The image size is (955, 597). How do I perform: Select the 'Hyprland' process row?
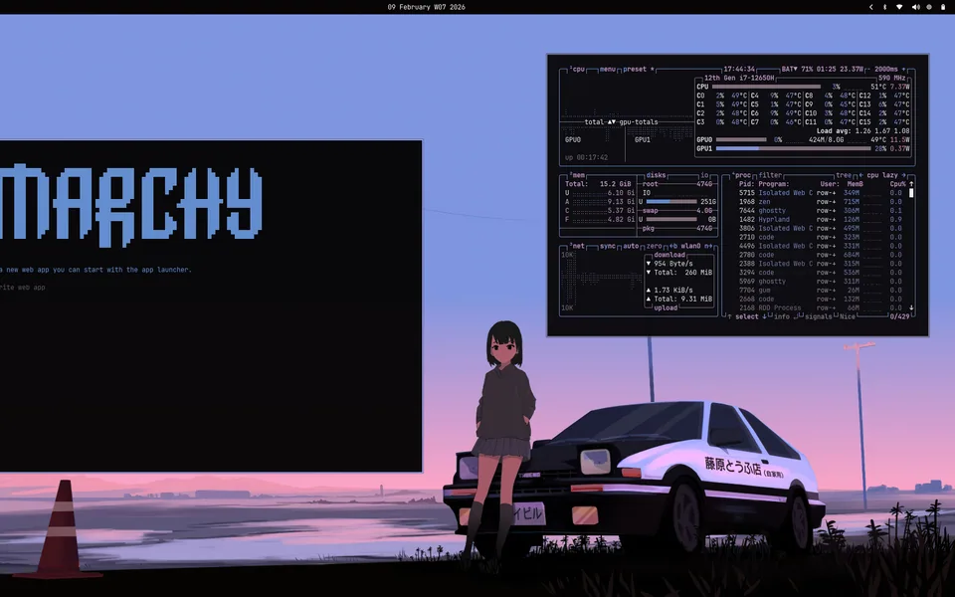point(821,219)
